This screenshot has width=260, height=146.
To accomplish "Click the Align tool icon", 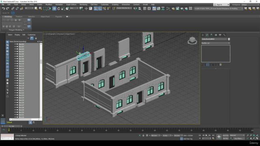I will click(x=140, y=9).
